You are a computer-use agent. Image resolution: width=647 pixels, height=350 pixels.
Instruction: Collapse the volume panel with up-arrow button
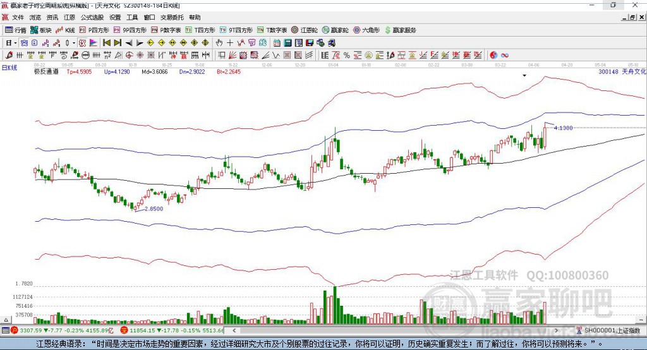point(6,320)
